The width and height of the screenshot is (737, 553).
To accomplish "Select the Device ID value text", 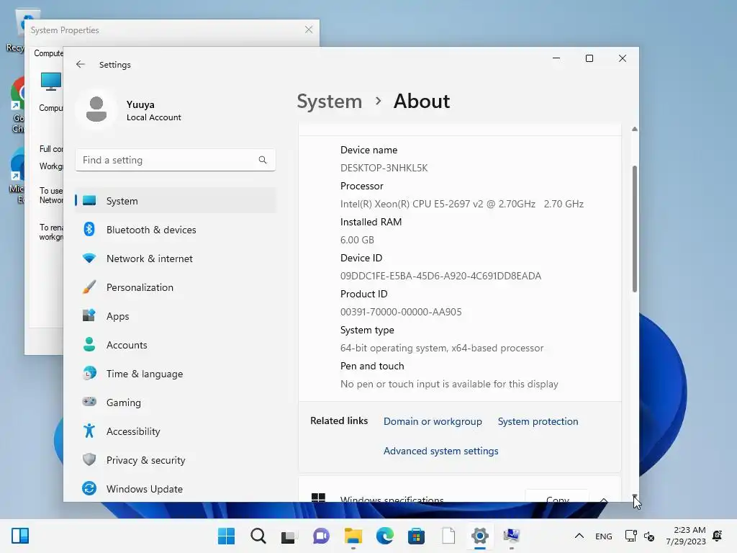I will (440, 276).
